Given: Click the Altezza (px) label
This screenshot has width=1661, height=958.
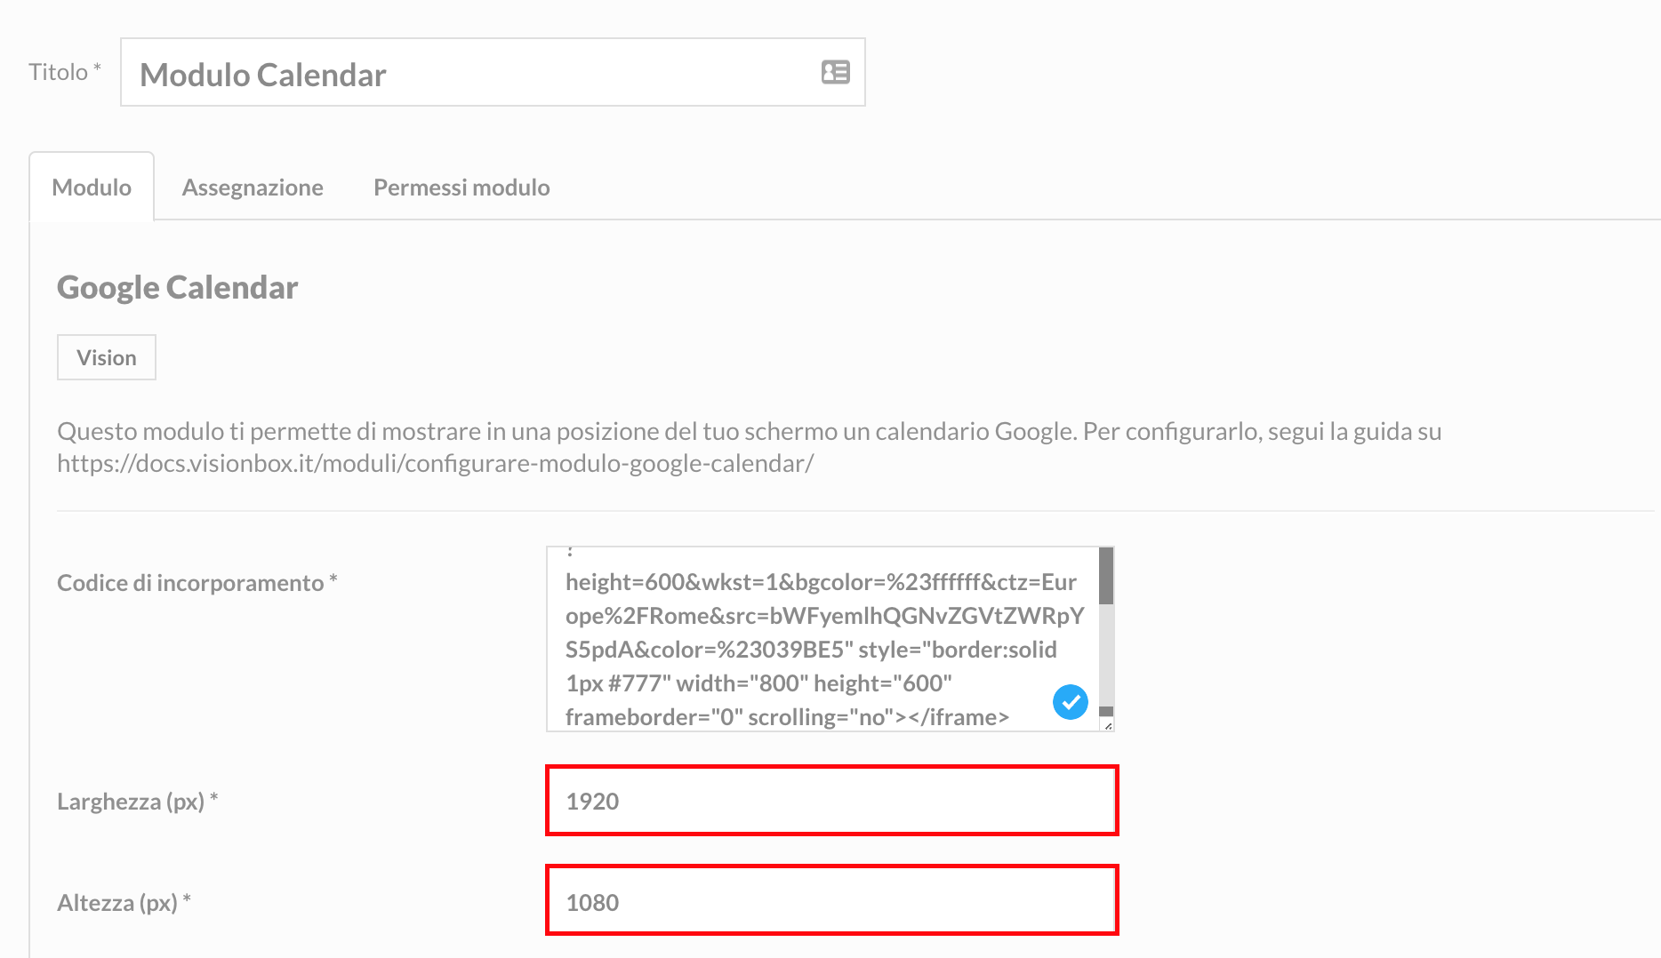Looking at the screenshot, I should pyautogui.click(x=123, y=902).
